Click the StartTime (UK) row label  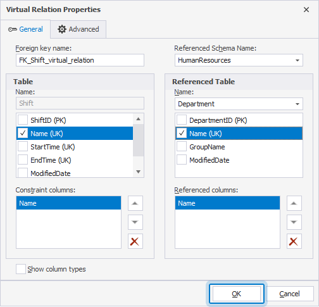tap(53, 147)
